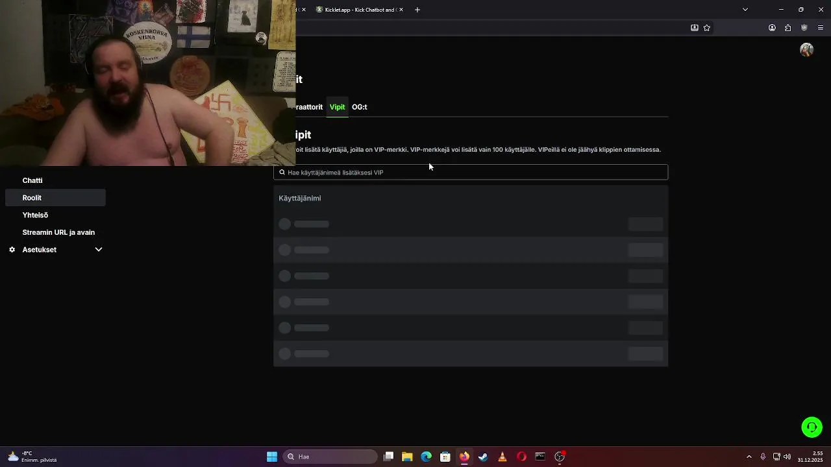Click the uBlock shield icon

click(x=804, y=28)
